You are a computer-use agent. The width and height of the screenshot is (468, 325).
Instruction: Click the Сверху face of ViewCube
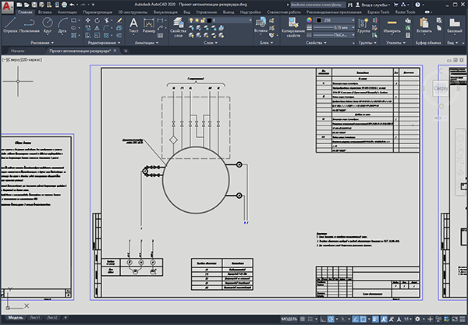pos(441,88)
